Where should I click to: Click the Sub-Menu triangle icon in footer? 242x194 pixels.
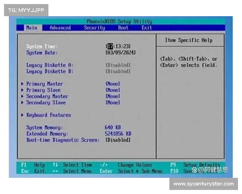tap(138, 171)
